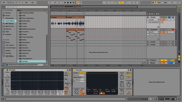Select Ping Pong Delay in browser

click(x=28, y=37)
